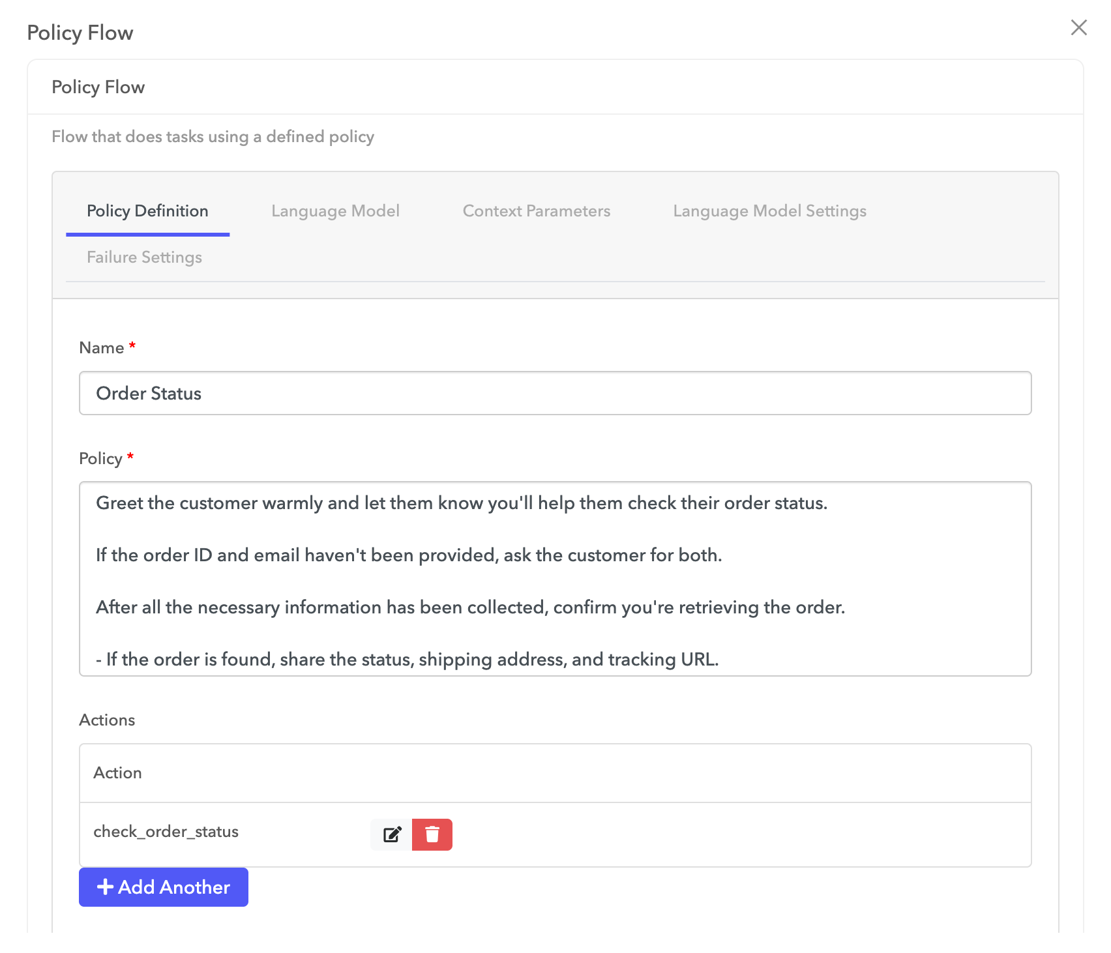Click the Add Another button
Screen dimensions: 1111x953
point(163,887)
